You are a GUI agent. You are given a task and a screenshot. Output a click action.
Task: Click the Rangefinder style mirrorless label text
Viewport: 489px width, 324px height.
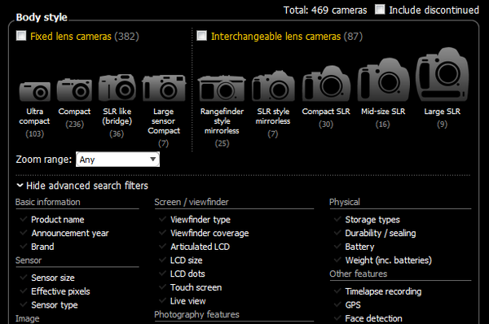click(x=222, y=120)
